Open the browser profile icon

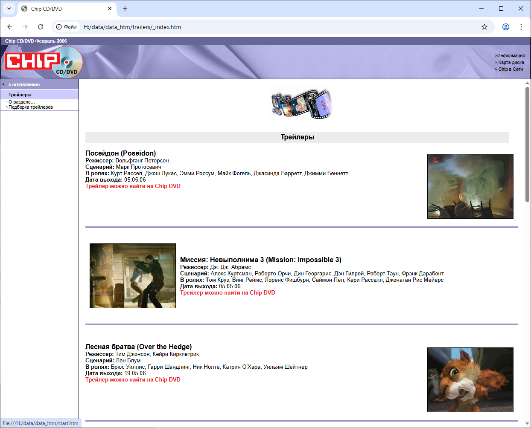coord(506,27)
